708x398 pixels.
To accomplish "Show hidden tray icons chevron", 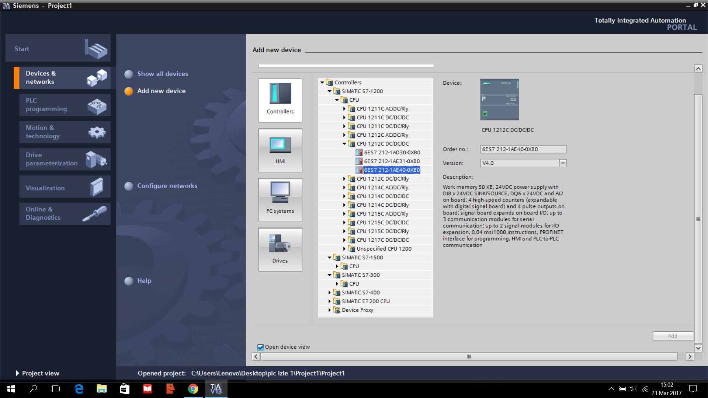I will tap(611, 389).
